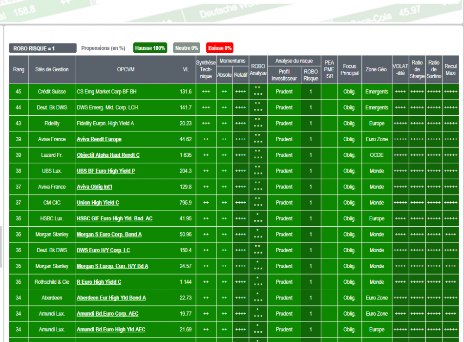Click the Ratio de Sortino column header
This screenshot has width=464, height=342.
434,69
